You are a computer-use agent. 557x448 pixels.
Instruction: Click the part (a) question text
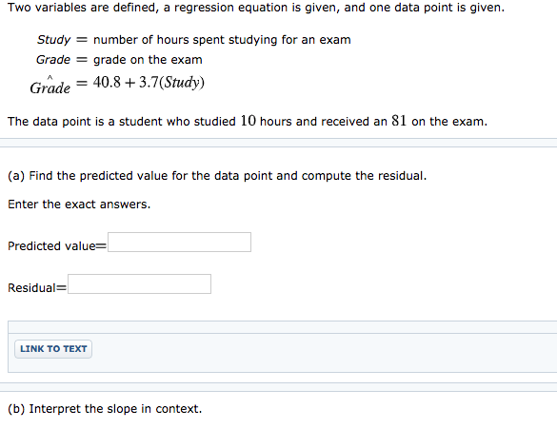click(x=217, y=176)
